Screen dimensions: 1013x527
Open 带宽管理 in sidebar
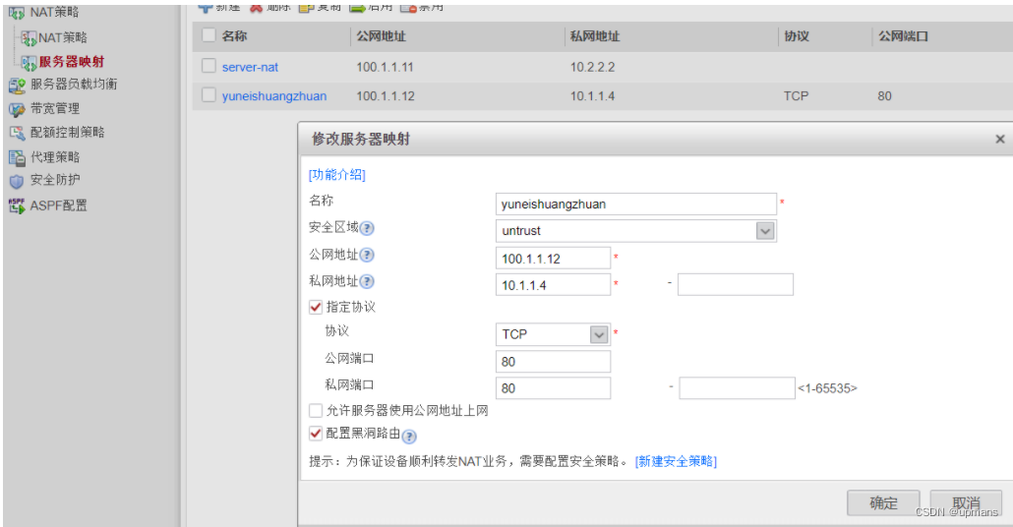(x=55, y=109)
